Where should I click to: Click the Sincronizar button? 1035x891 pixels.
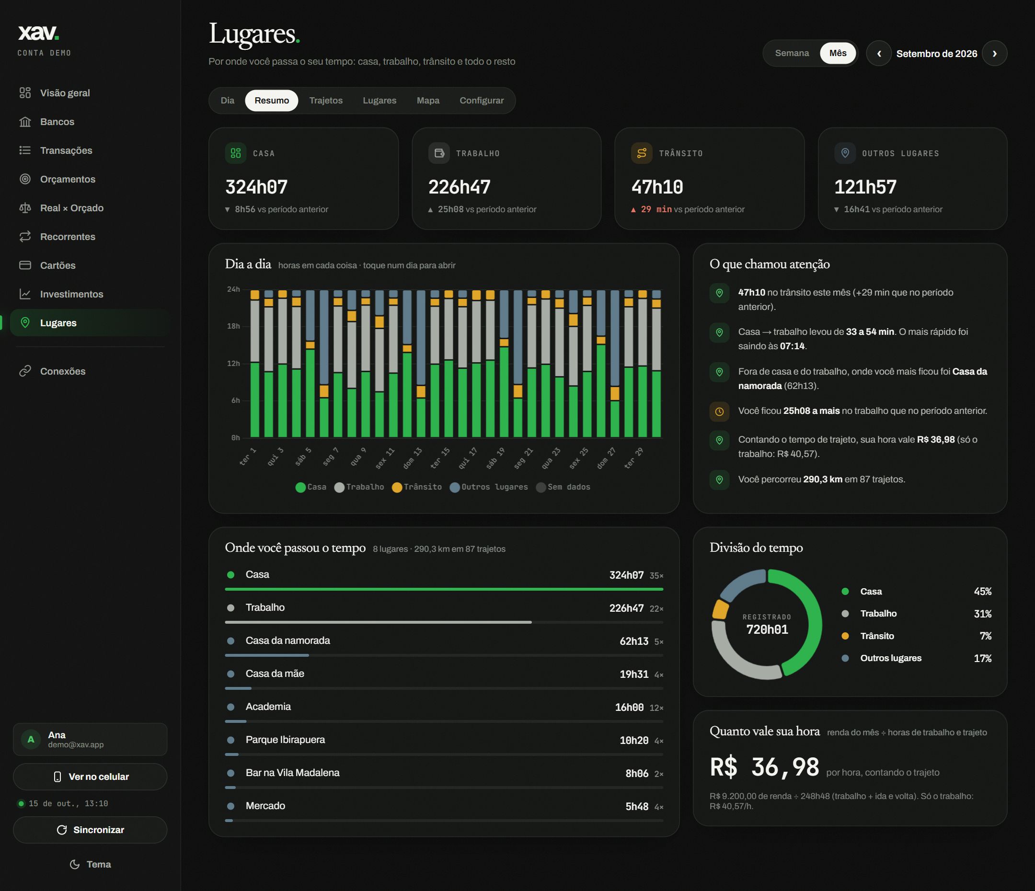click(x=90, y=830)
